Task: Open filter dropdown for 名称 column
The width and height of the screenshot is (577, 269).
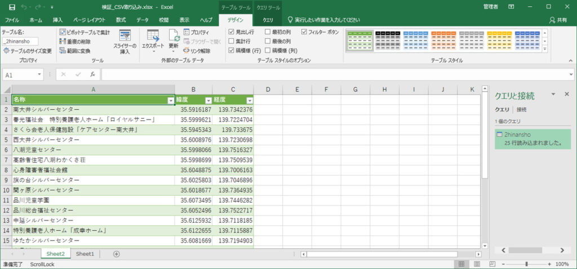Action: [x=170, y=100]
